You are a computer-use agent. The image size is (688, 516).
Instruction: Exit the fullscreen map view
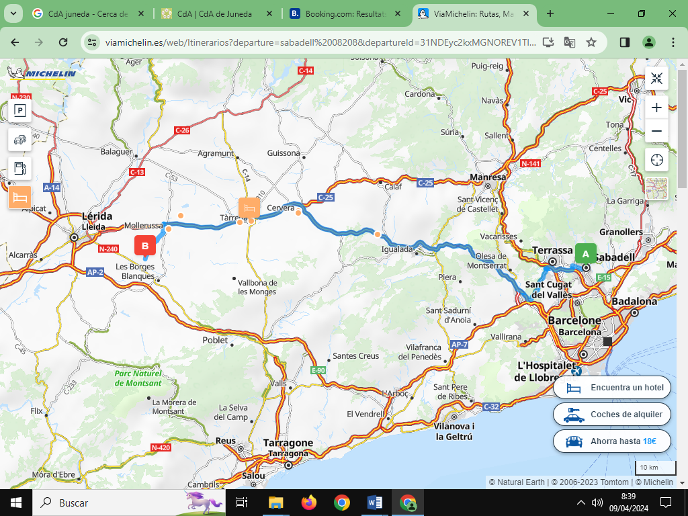point(656,79)
